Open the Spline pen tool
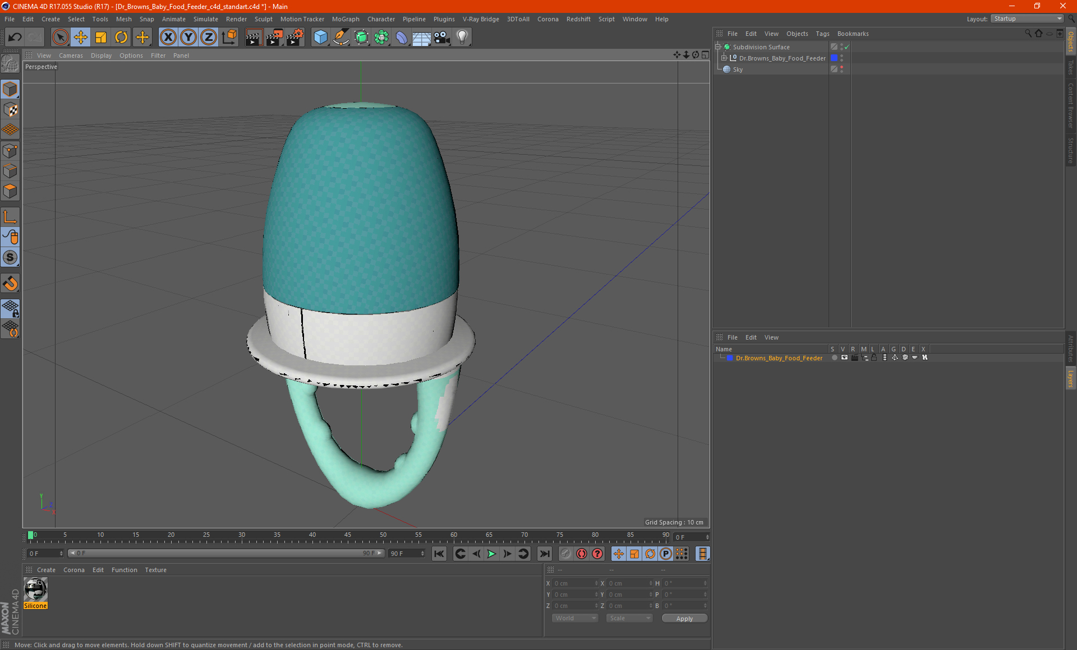 [x=340, y=38]
